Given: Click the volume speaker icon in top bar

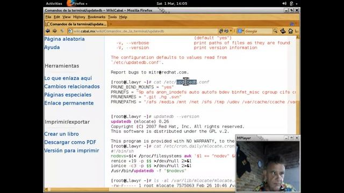Looking at the screenshot, I should coord(284,4).
